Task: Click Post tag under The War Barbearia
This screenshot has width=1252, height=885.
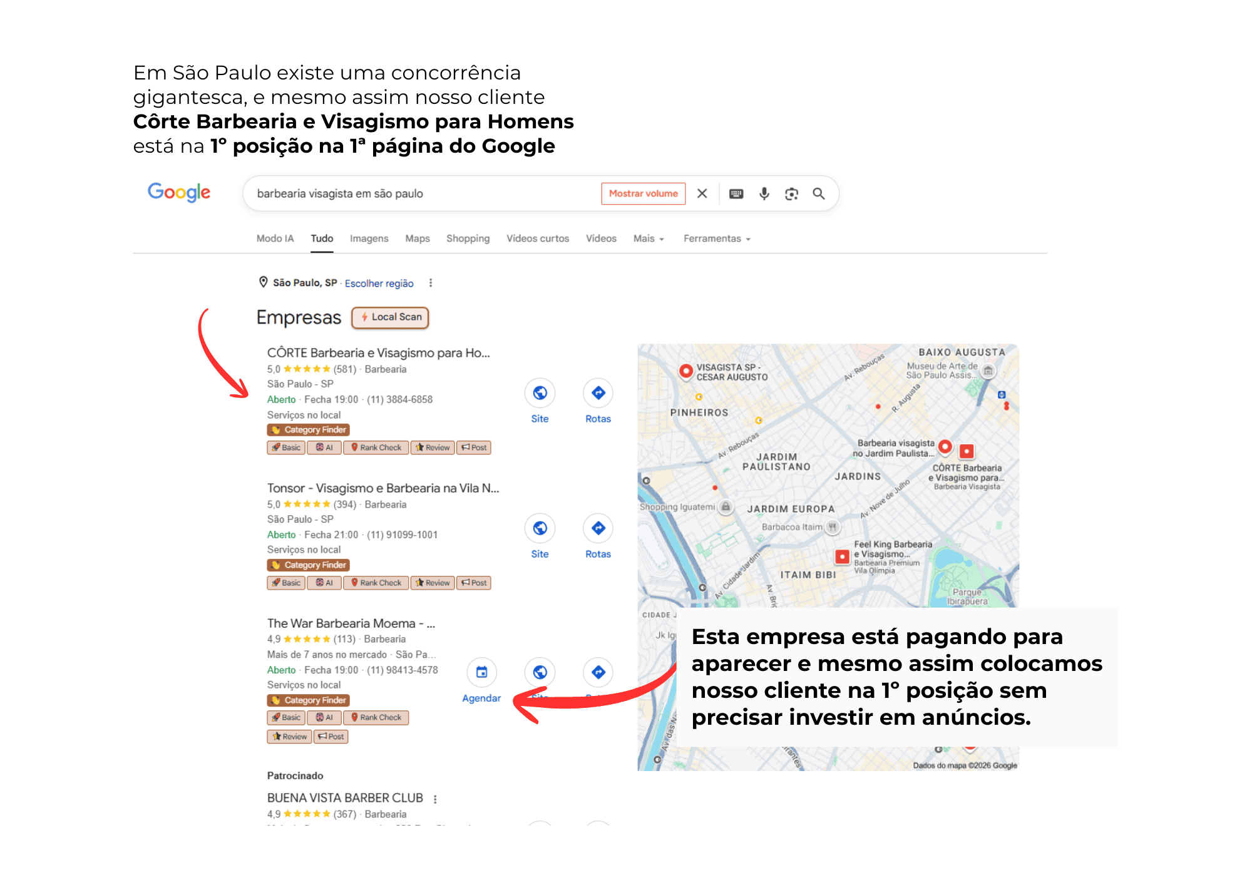Action: coord(331,737)
